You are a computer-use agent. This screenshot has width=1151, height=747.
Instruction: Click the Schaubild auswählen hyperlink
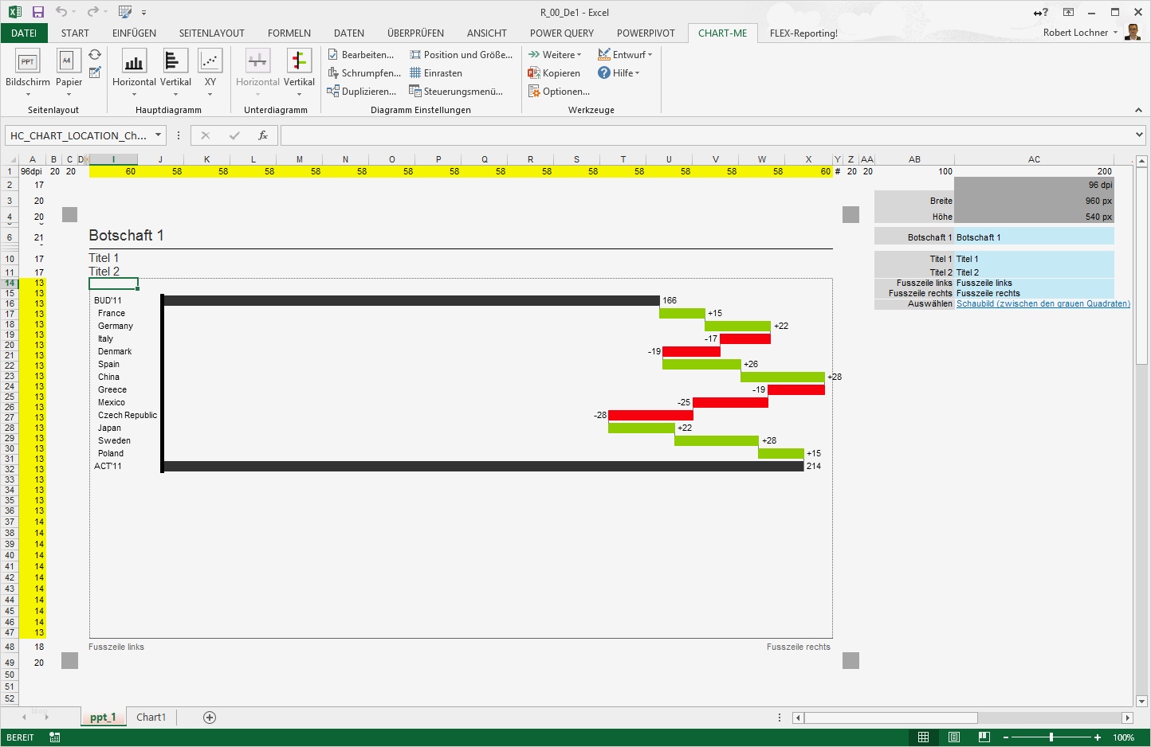[x=1043, y=303]
